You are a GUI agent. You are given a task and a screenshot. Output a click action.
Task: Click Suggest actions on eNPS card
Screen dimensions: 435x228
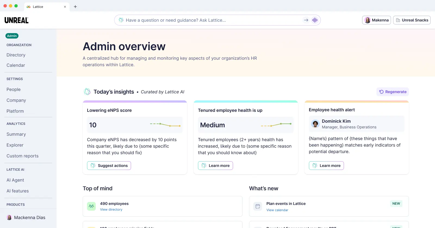coord(109,166)
